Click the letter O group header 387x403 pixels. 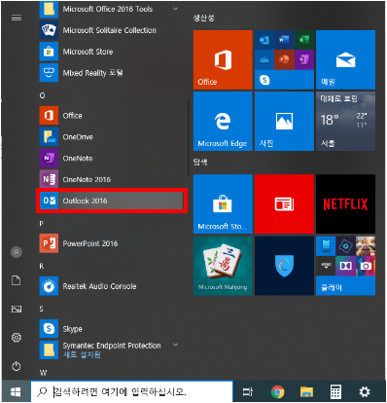tap(43, 95)
